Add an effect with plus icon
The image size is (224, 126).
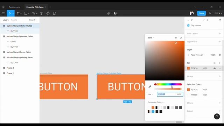[220, 103]
